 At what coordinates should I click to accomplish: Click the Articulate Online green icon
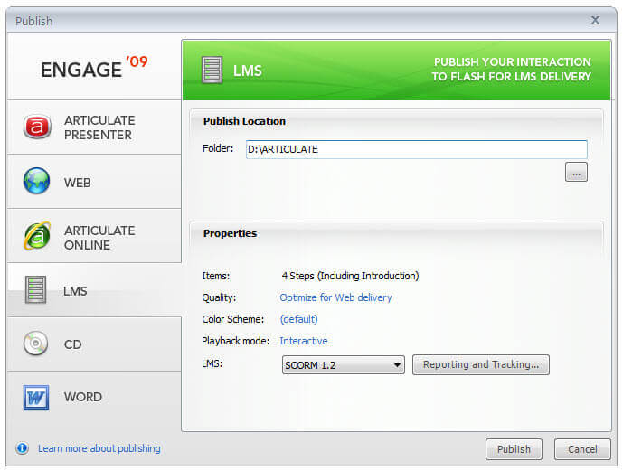(37, 236)
